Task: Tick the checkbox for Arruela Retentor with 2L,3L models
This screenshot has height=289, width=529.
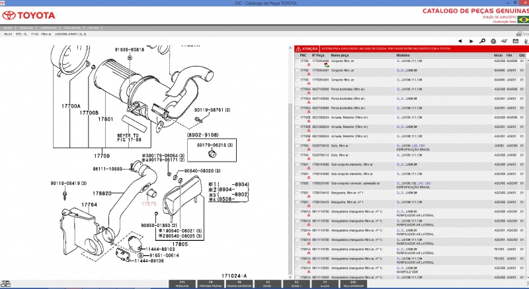Action: point(297,127)
